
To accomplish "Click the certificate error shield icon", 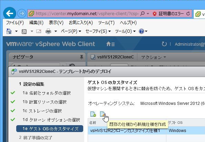I will click(155, 14).
